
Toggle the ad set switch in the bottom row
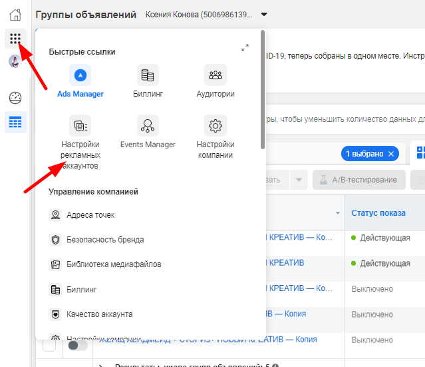click(78, 346)
